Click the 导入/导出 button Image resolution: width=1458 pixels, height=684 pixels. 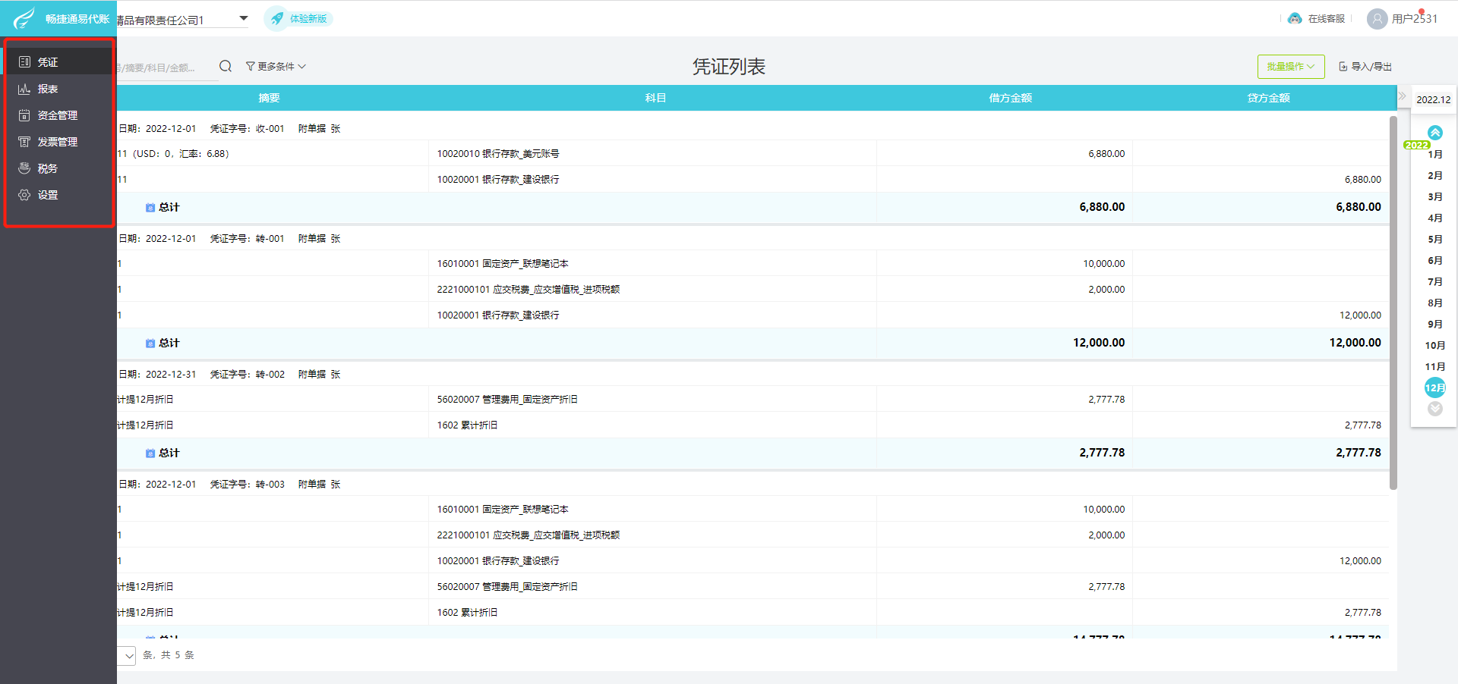[1365, 67]
